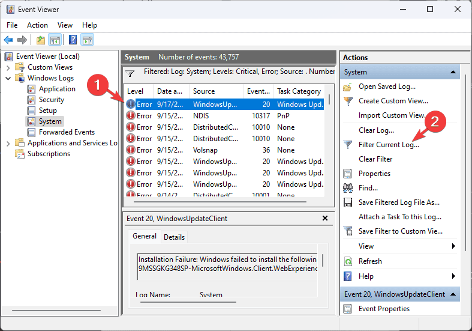
Task: Open the View submenu arrow in Actions
Action: point(453,246)
